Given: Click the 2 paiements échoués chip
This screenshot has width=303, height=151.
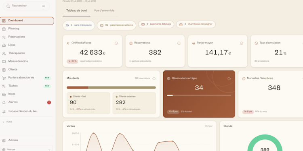Looking at the screenshot, I should point(156,24).
